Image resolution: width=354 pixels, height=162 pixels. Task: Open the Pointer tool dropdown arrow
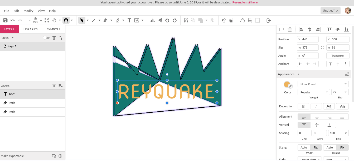[88, 20]
